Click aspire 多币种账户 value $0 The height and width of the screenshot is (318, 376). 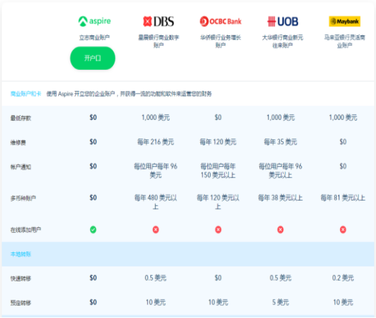[93, 198]
